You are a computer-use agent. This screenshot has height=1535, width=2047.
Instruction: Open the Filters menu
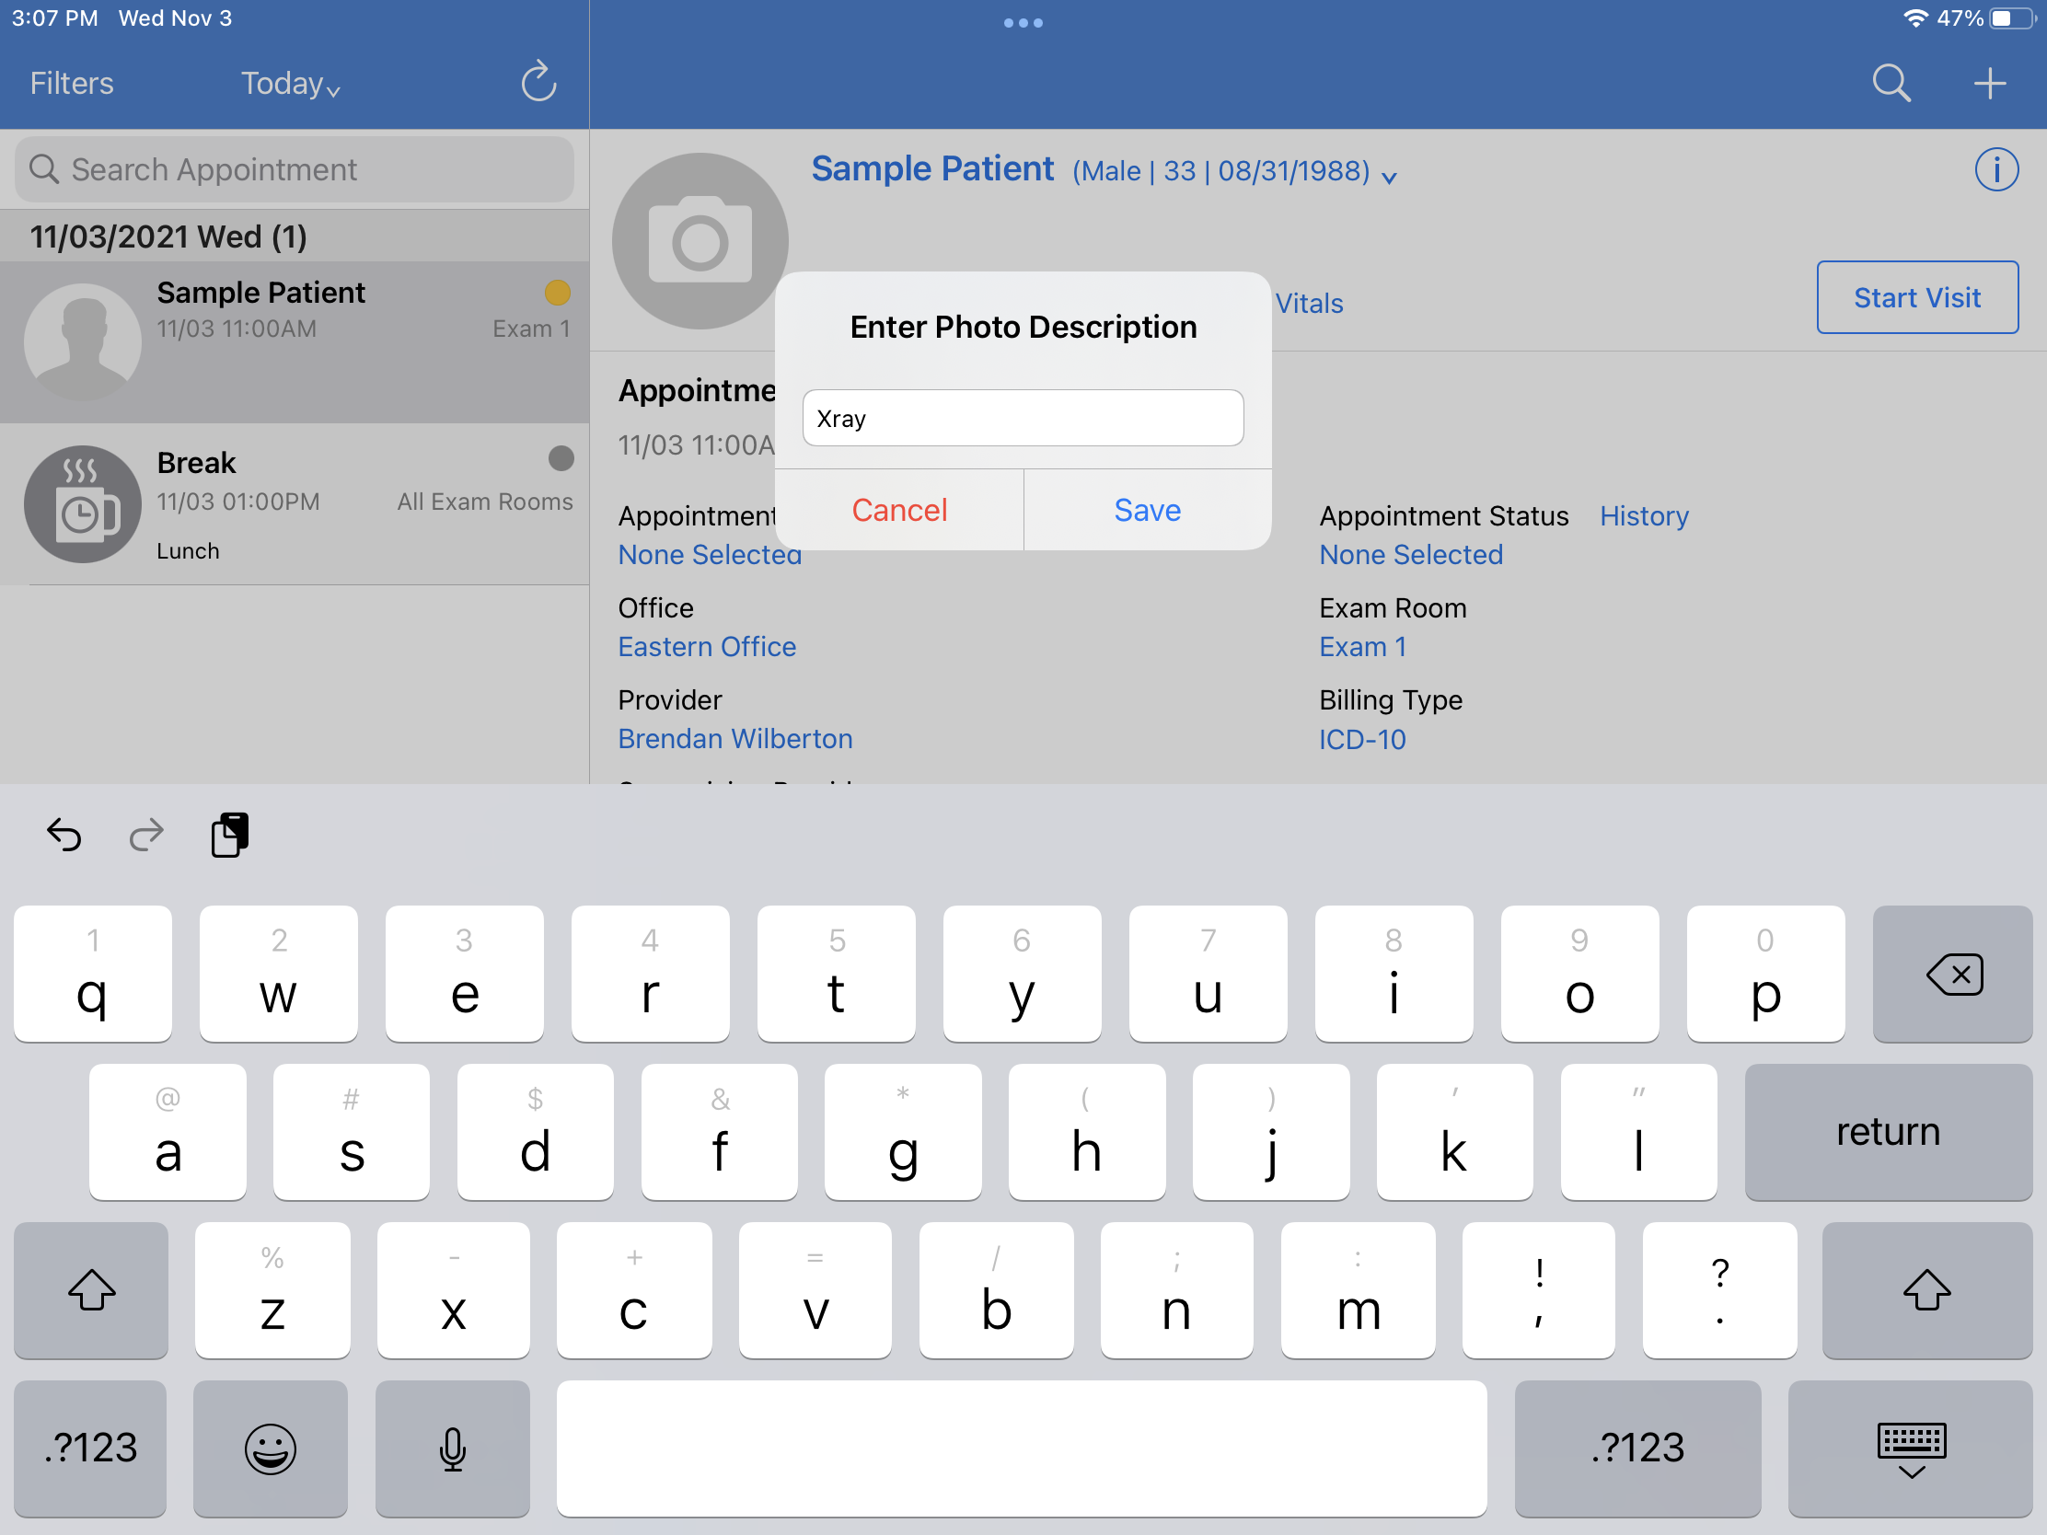point(71,83)
